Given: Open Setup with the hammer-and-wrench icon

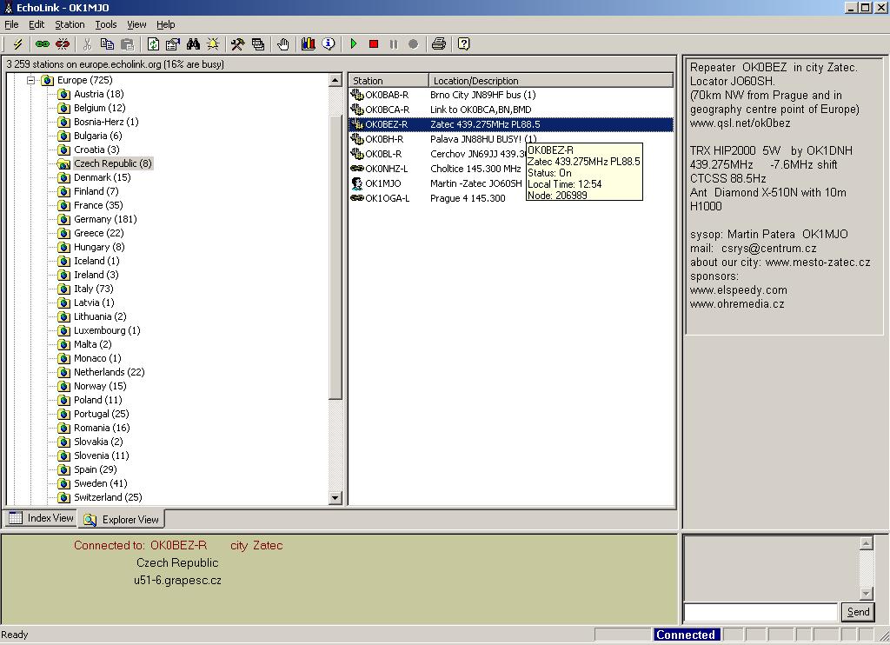Looking at the screenshot, I should [x=236, y=44].
